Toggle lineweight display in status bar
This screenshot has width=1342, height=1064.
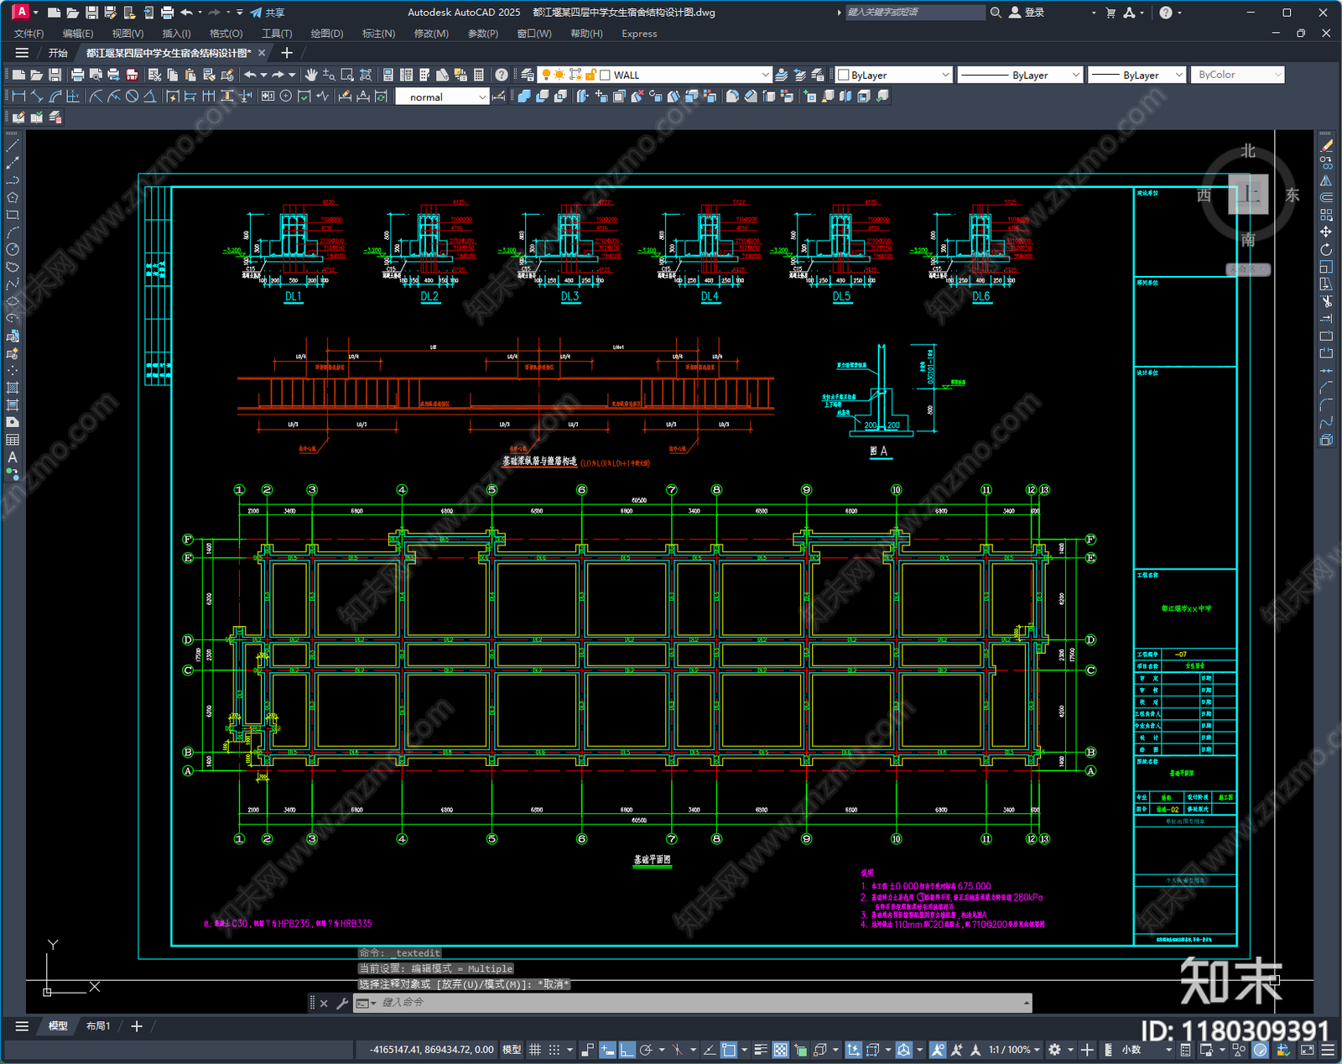click(761, 1050)
